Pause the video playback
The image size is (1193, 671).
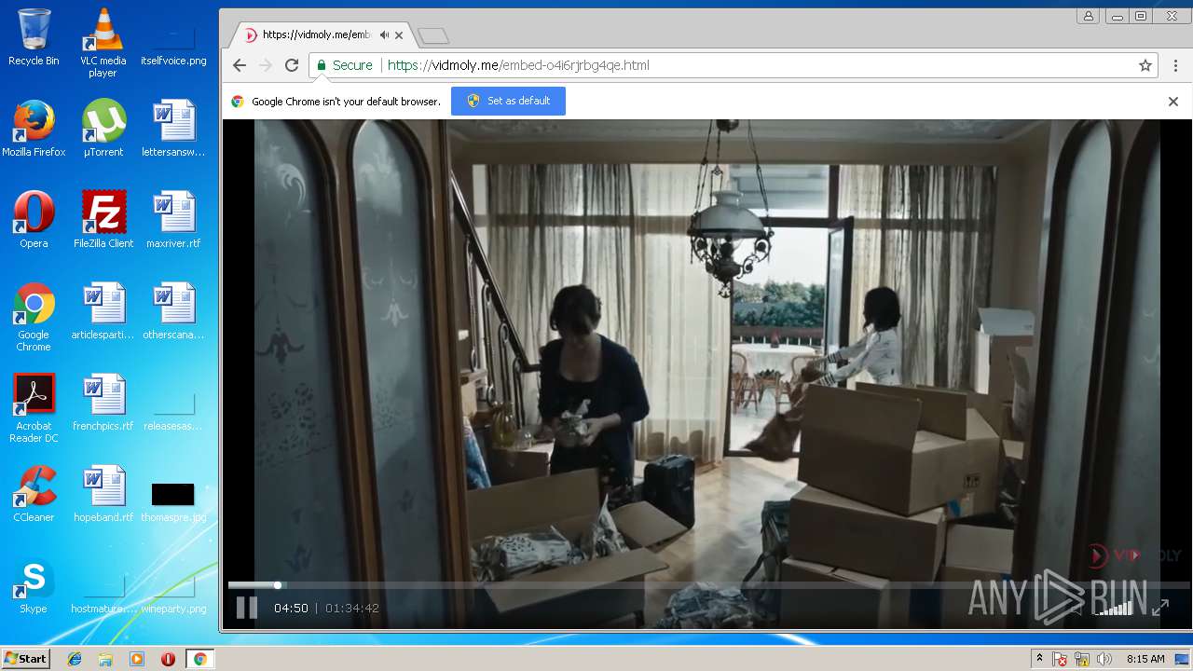point(246,608)
